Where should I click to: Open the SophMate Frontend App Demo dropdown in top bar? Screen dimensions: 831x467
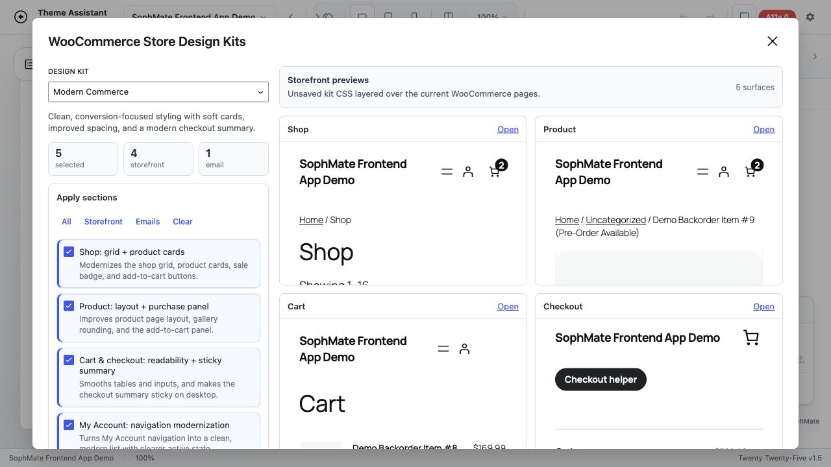[199, 17]
